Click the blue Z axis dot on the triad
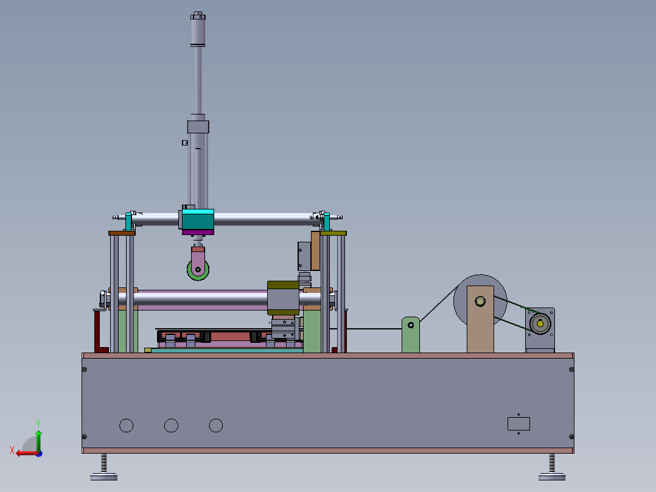Screen dimensions: 656x492 tap(39, 454)
